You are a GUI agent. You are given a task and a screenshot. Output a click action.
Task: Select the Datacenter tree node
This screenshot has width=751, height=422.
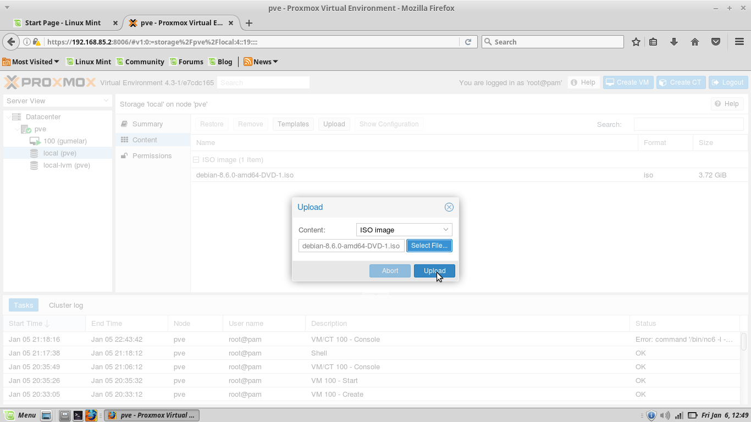(43, 116)
